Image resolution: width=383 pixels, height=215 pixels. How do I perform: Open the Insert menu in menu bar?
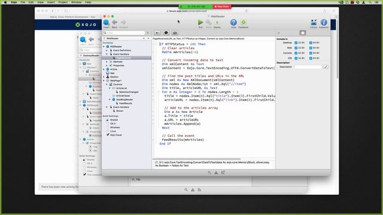click(51, 2)
